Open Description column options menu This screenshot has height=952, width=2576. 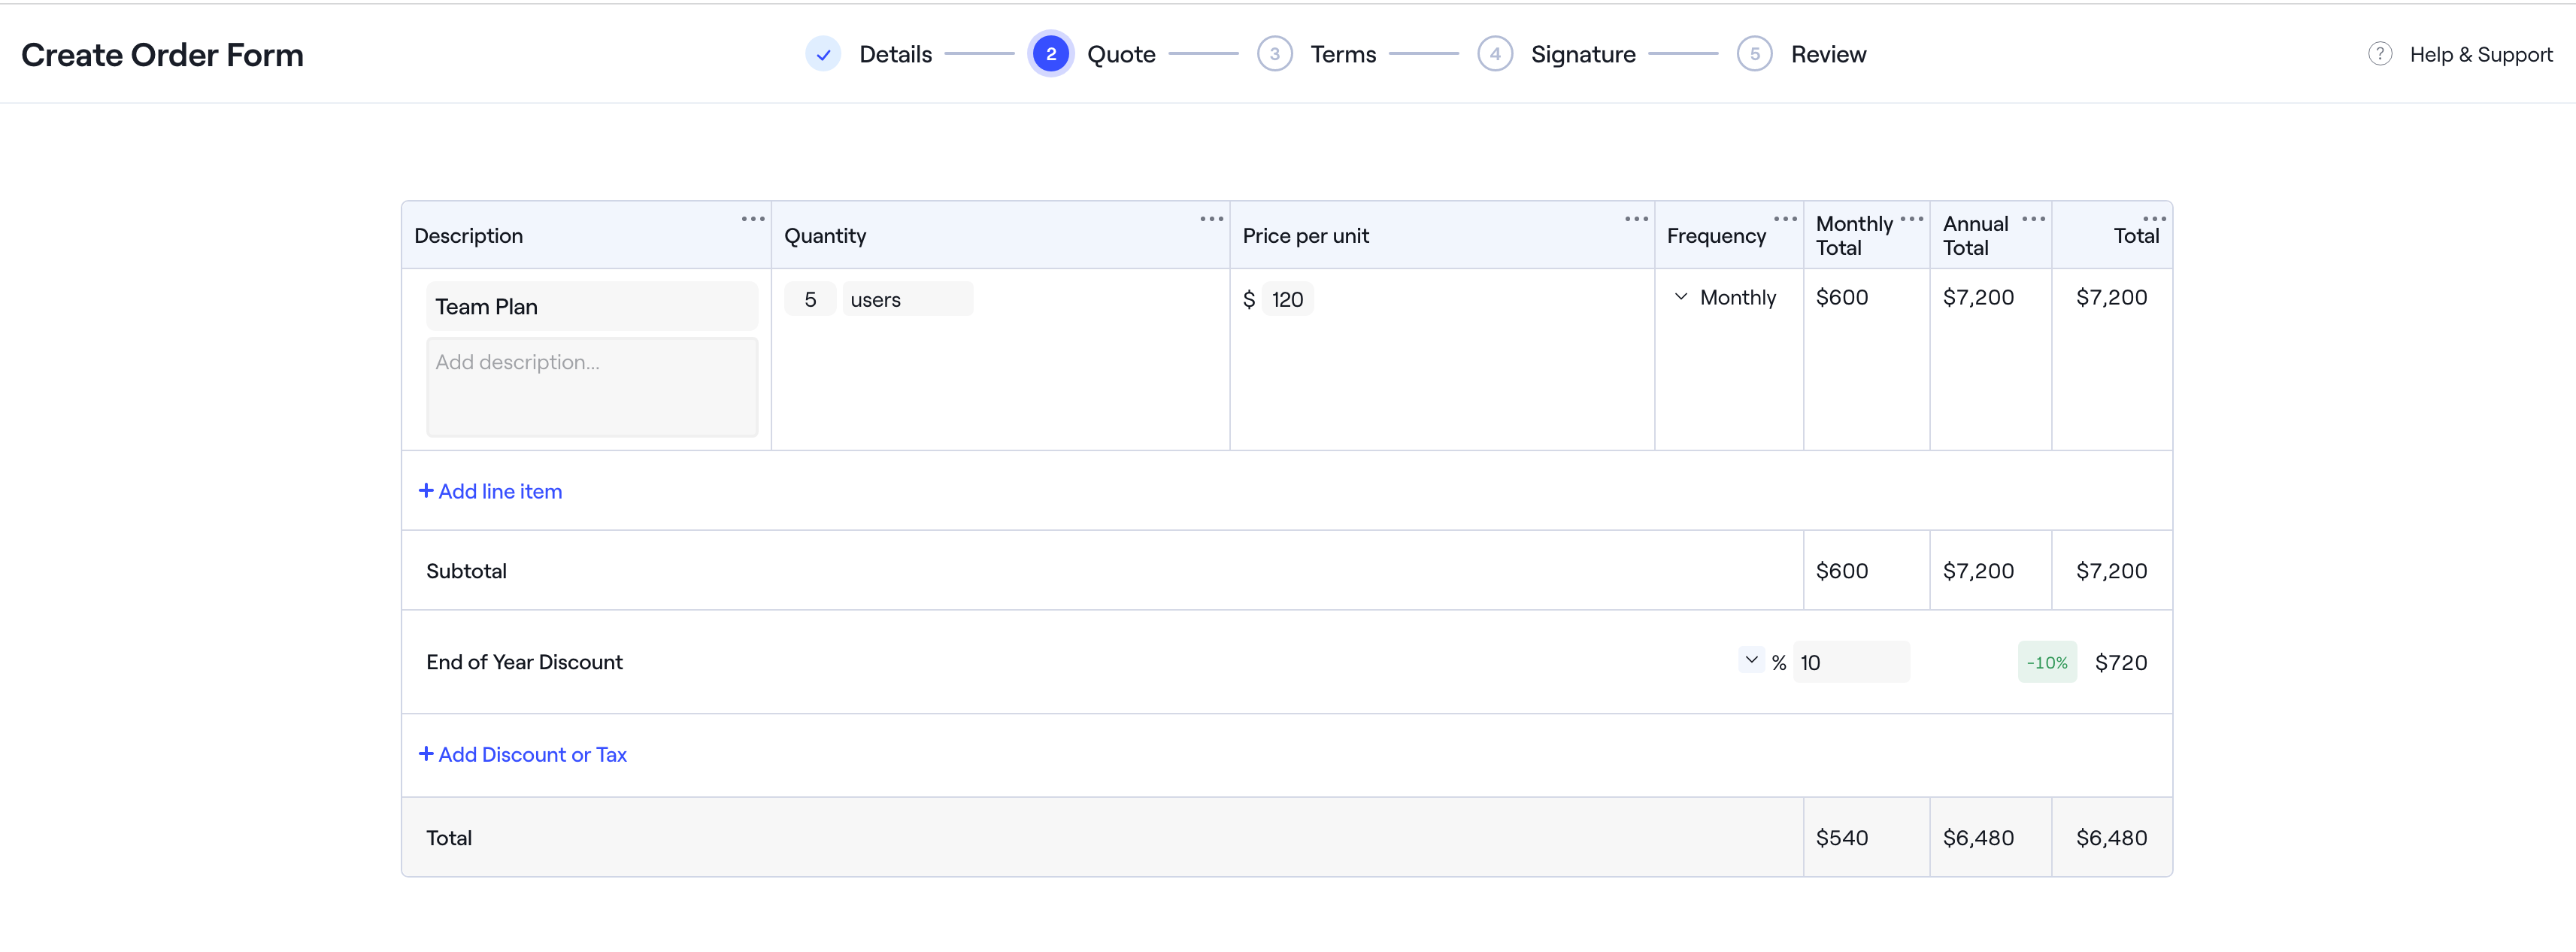point(752,218)
